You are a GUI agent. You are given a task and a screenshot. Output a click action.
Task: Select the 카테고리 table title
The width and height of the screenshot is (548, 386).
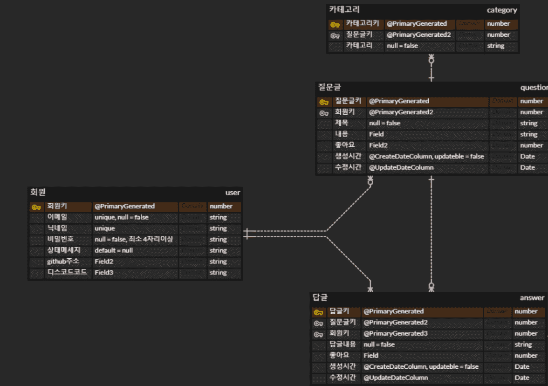click(344, 10)
